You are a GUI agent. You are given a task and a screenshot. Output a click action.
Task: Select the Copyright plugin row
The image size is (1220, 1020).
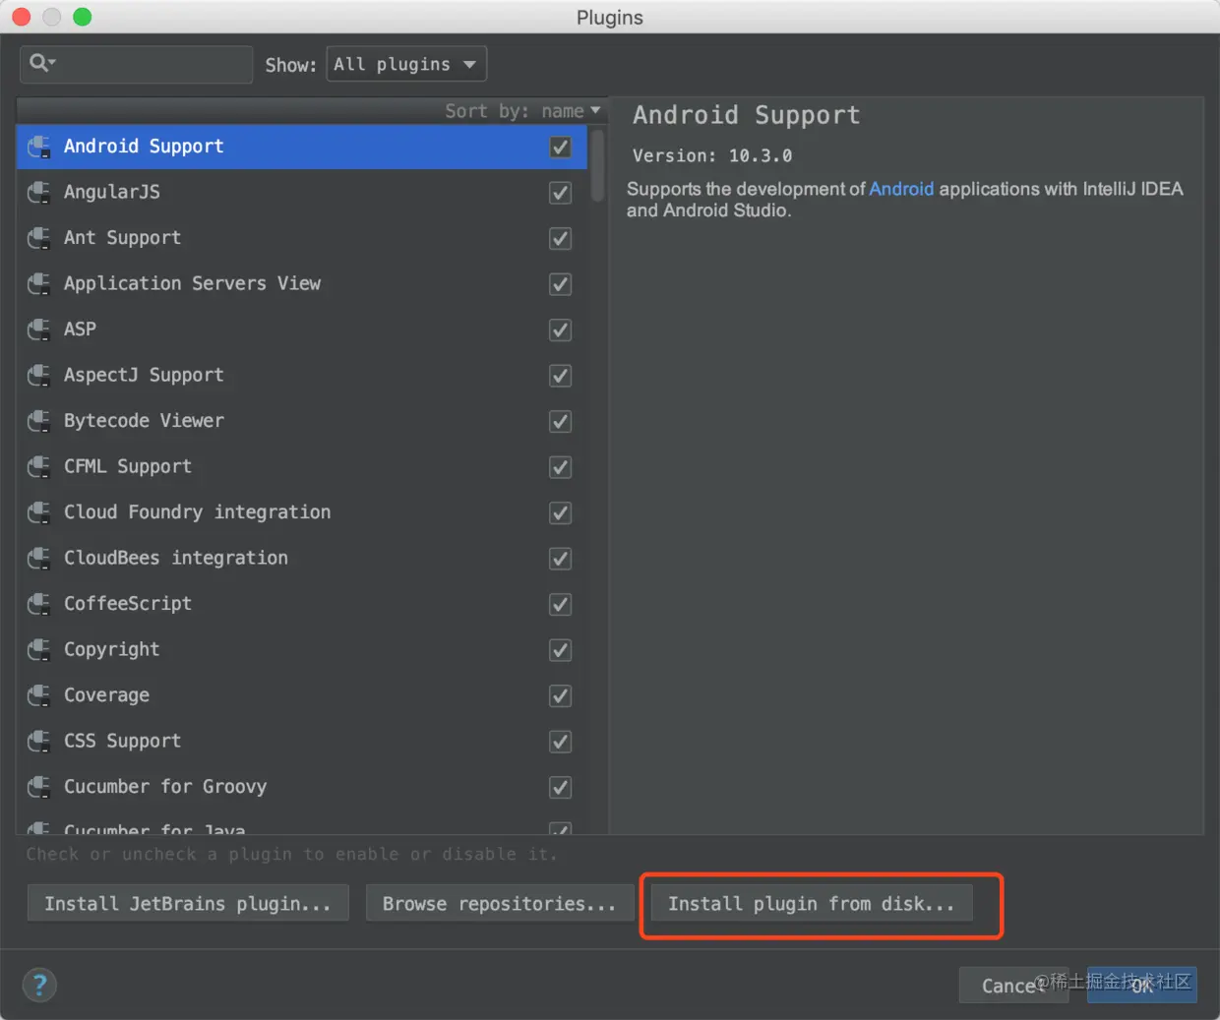(302, 649)
